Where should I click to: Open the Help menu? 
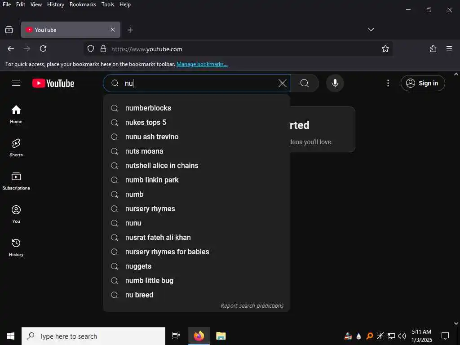tap(125, 4)
